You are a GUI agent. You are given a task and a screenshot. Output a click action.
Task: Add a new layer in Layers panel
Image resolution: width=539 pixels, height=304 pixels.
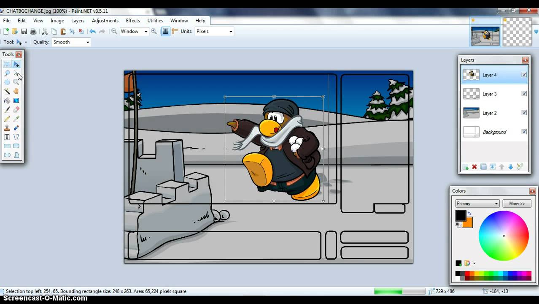click(465, 167)
